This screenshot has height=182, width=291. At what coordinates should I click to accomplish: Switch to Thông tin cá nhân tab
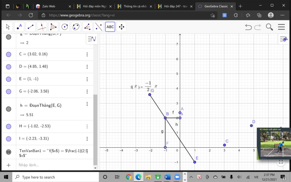[135, 6]
